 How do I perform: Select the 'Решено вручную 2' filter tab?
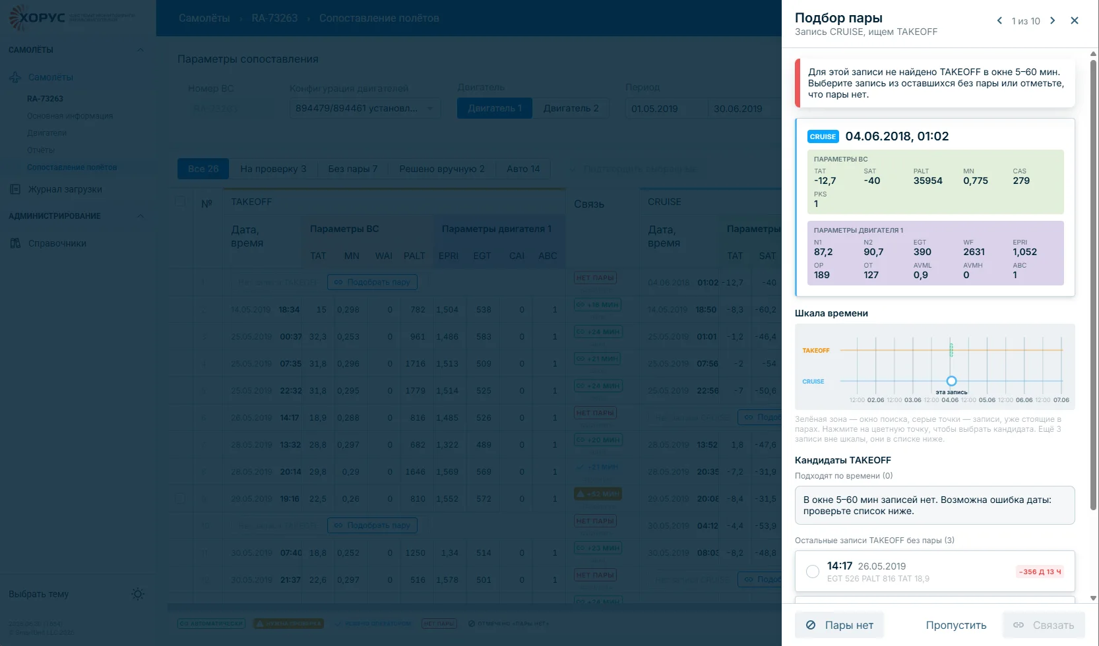coord(442,169)
